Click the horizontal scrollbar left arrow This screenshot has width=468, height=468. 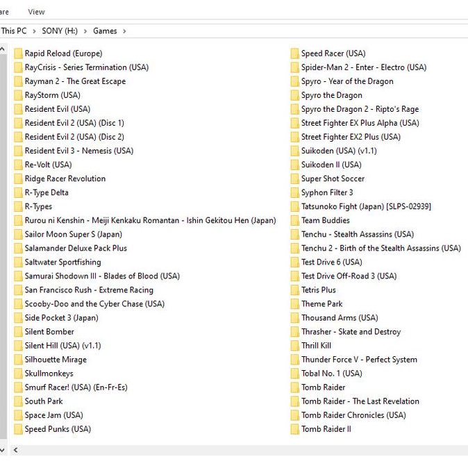(15, 450)
